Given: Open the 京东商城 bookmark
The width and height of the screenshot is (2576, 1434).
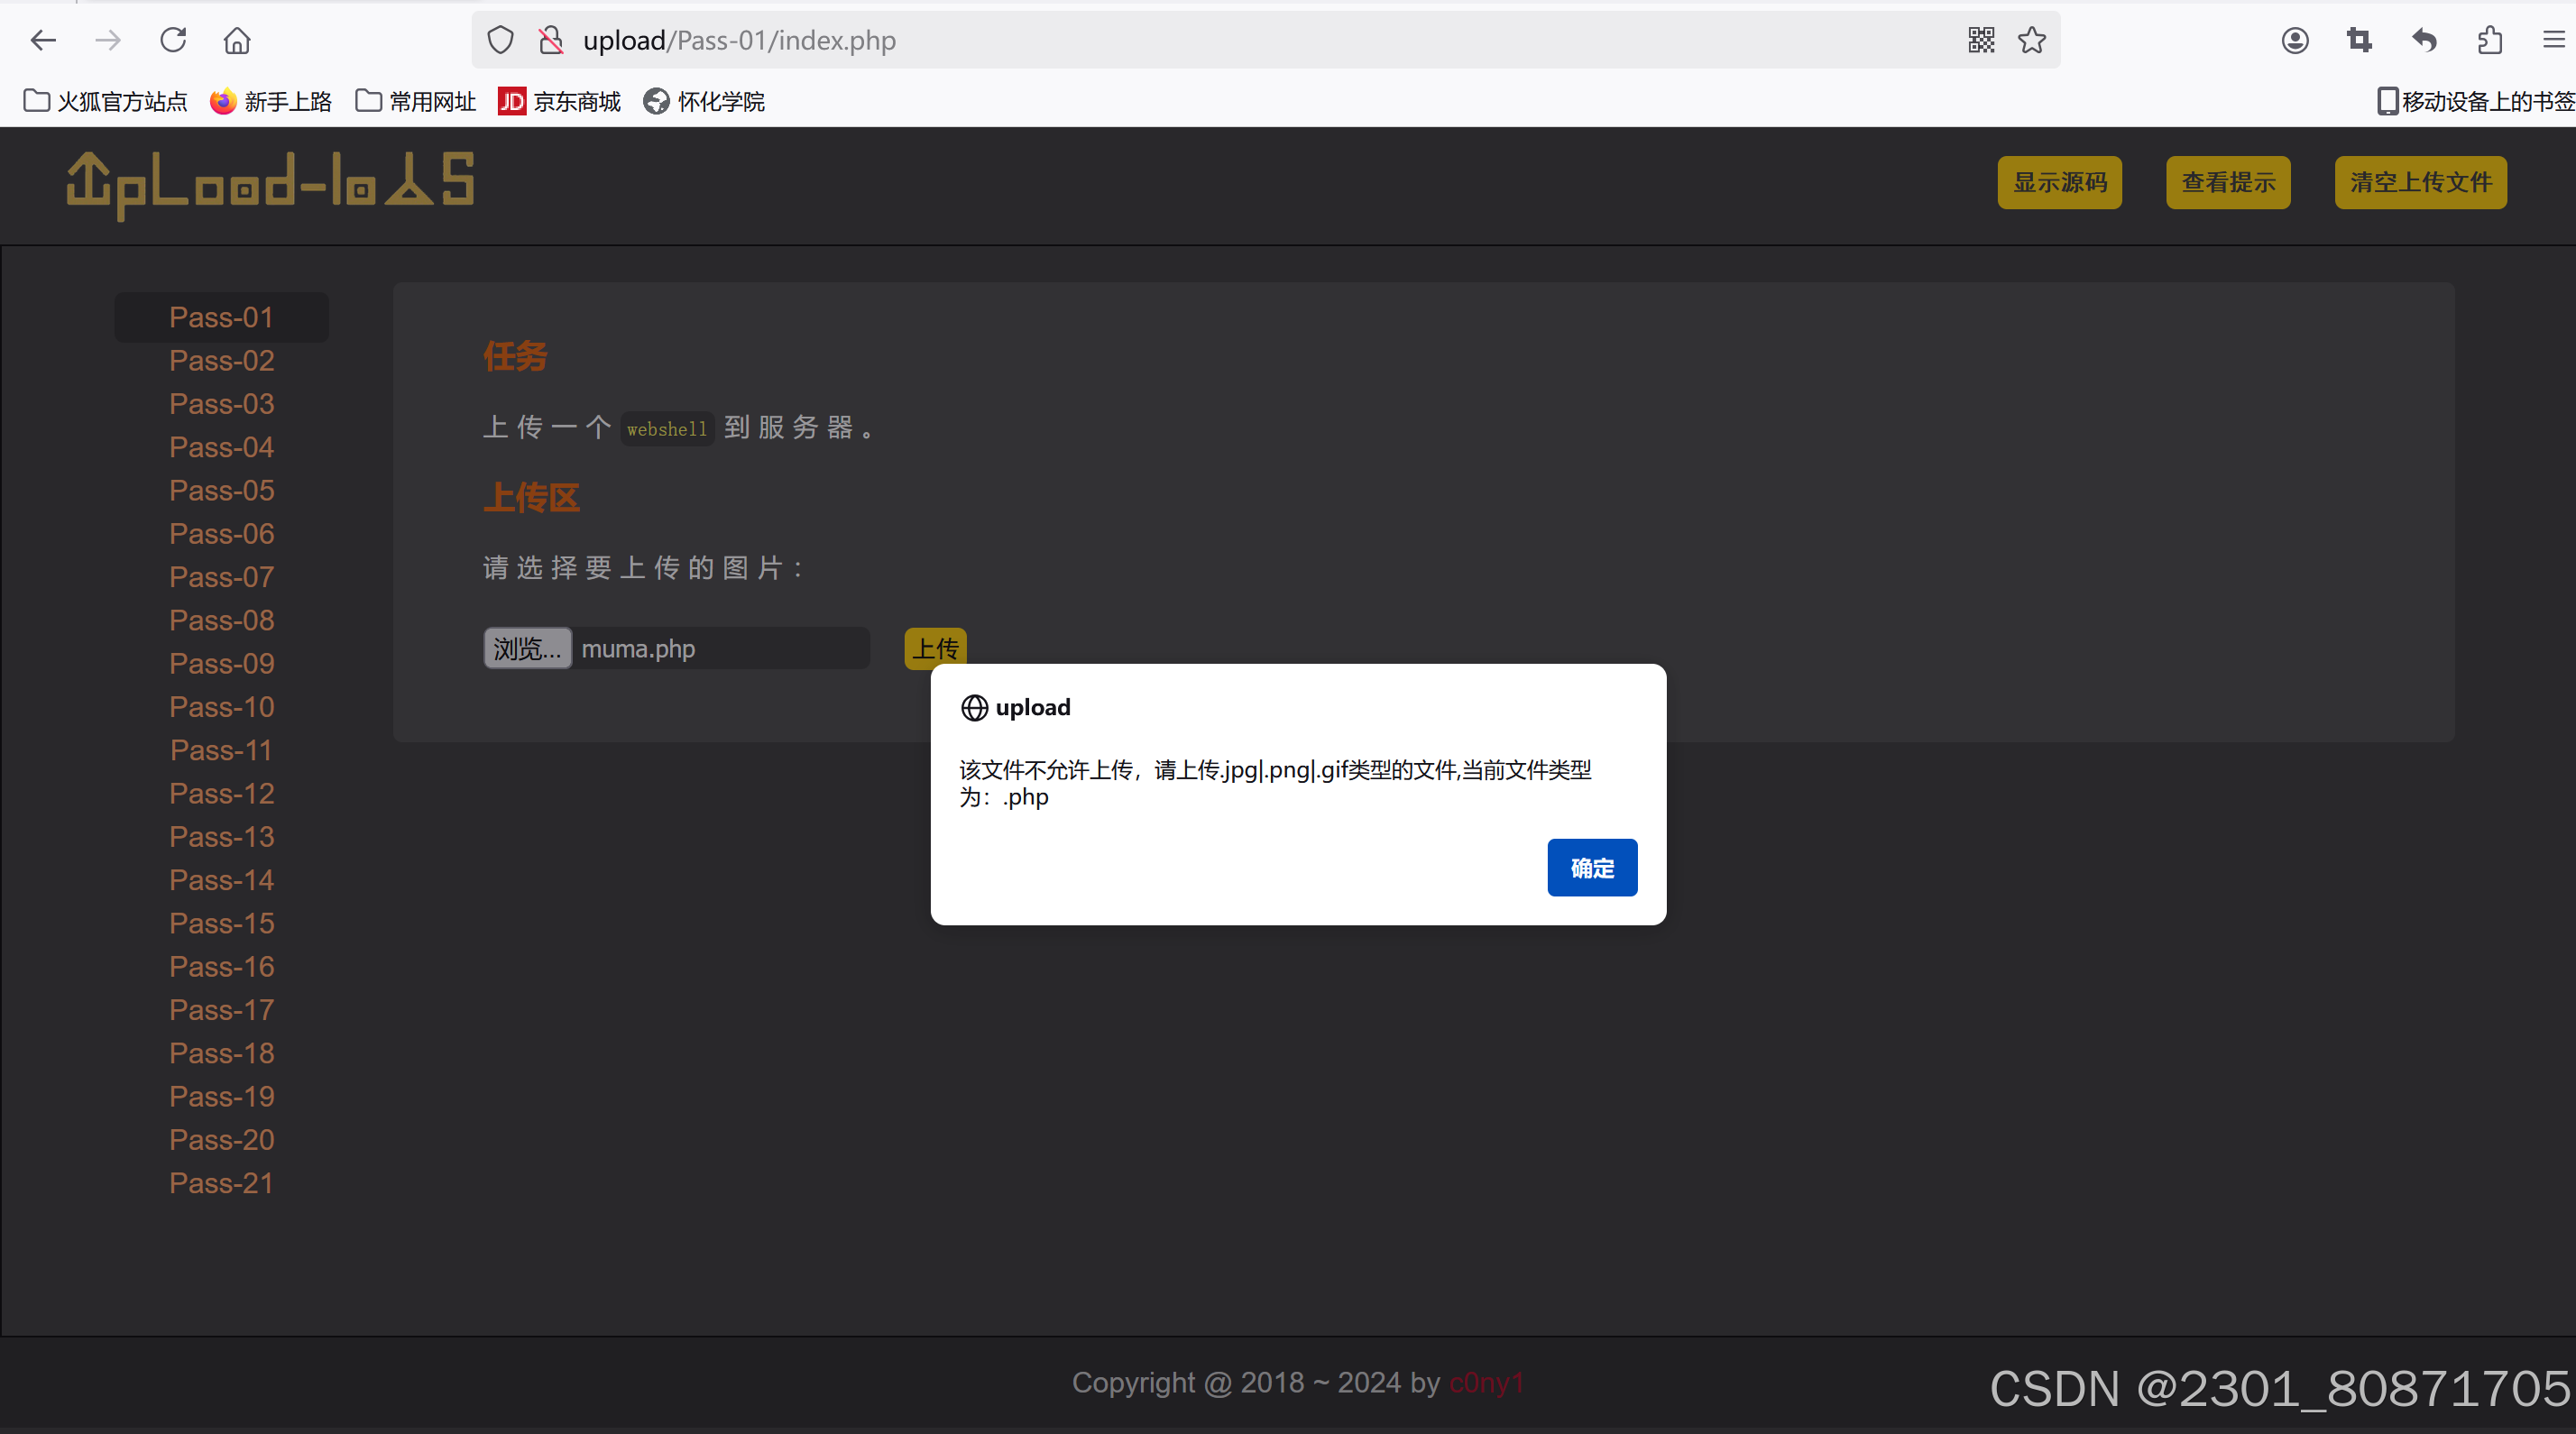Looking at the screenshot, I should point(559,101).
